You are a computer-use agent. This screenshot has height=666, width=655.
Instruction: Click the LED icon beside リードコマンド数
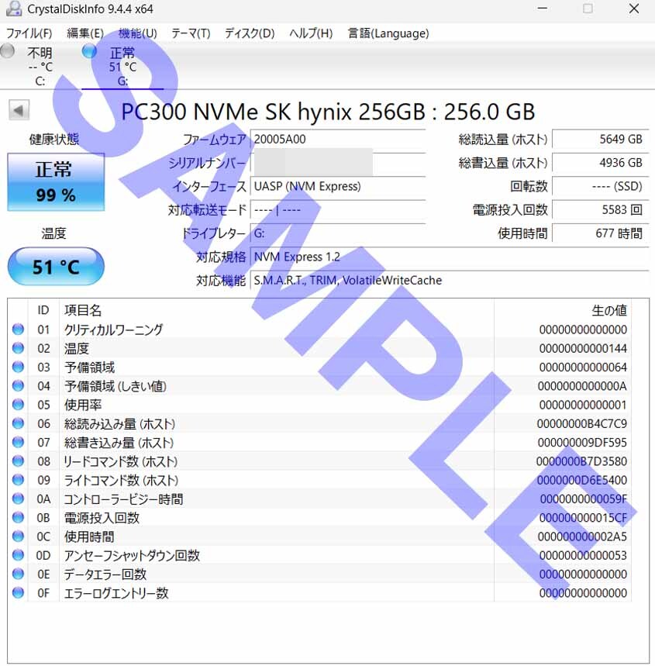(x=19, y=461)
